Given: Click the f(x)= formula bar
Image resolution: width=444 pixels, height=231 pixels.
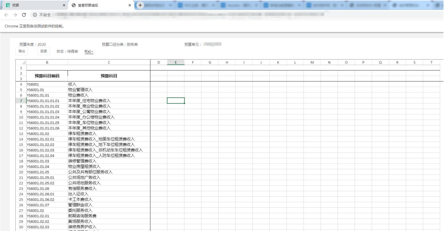Looking at the screenshot, I should [x=89, y=52].
